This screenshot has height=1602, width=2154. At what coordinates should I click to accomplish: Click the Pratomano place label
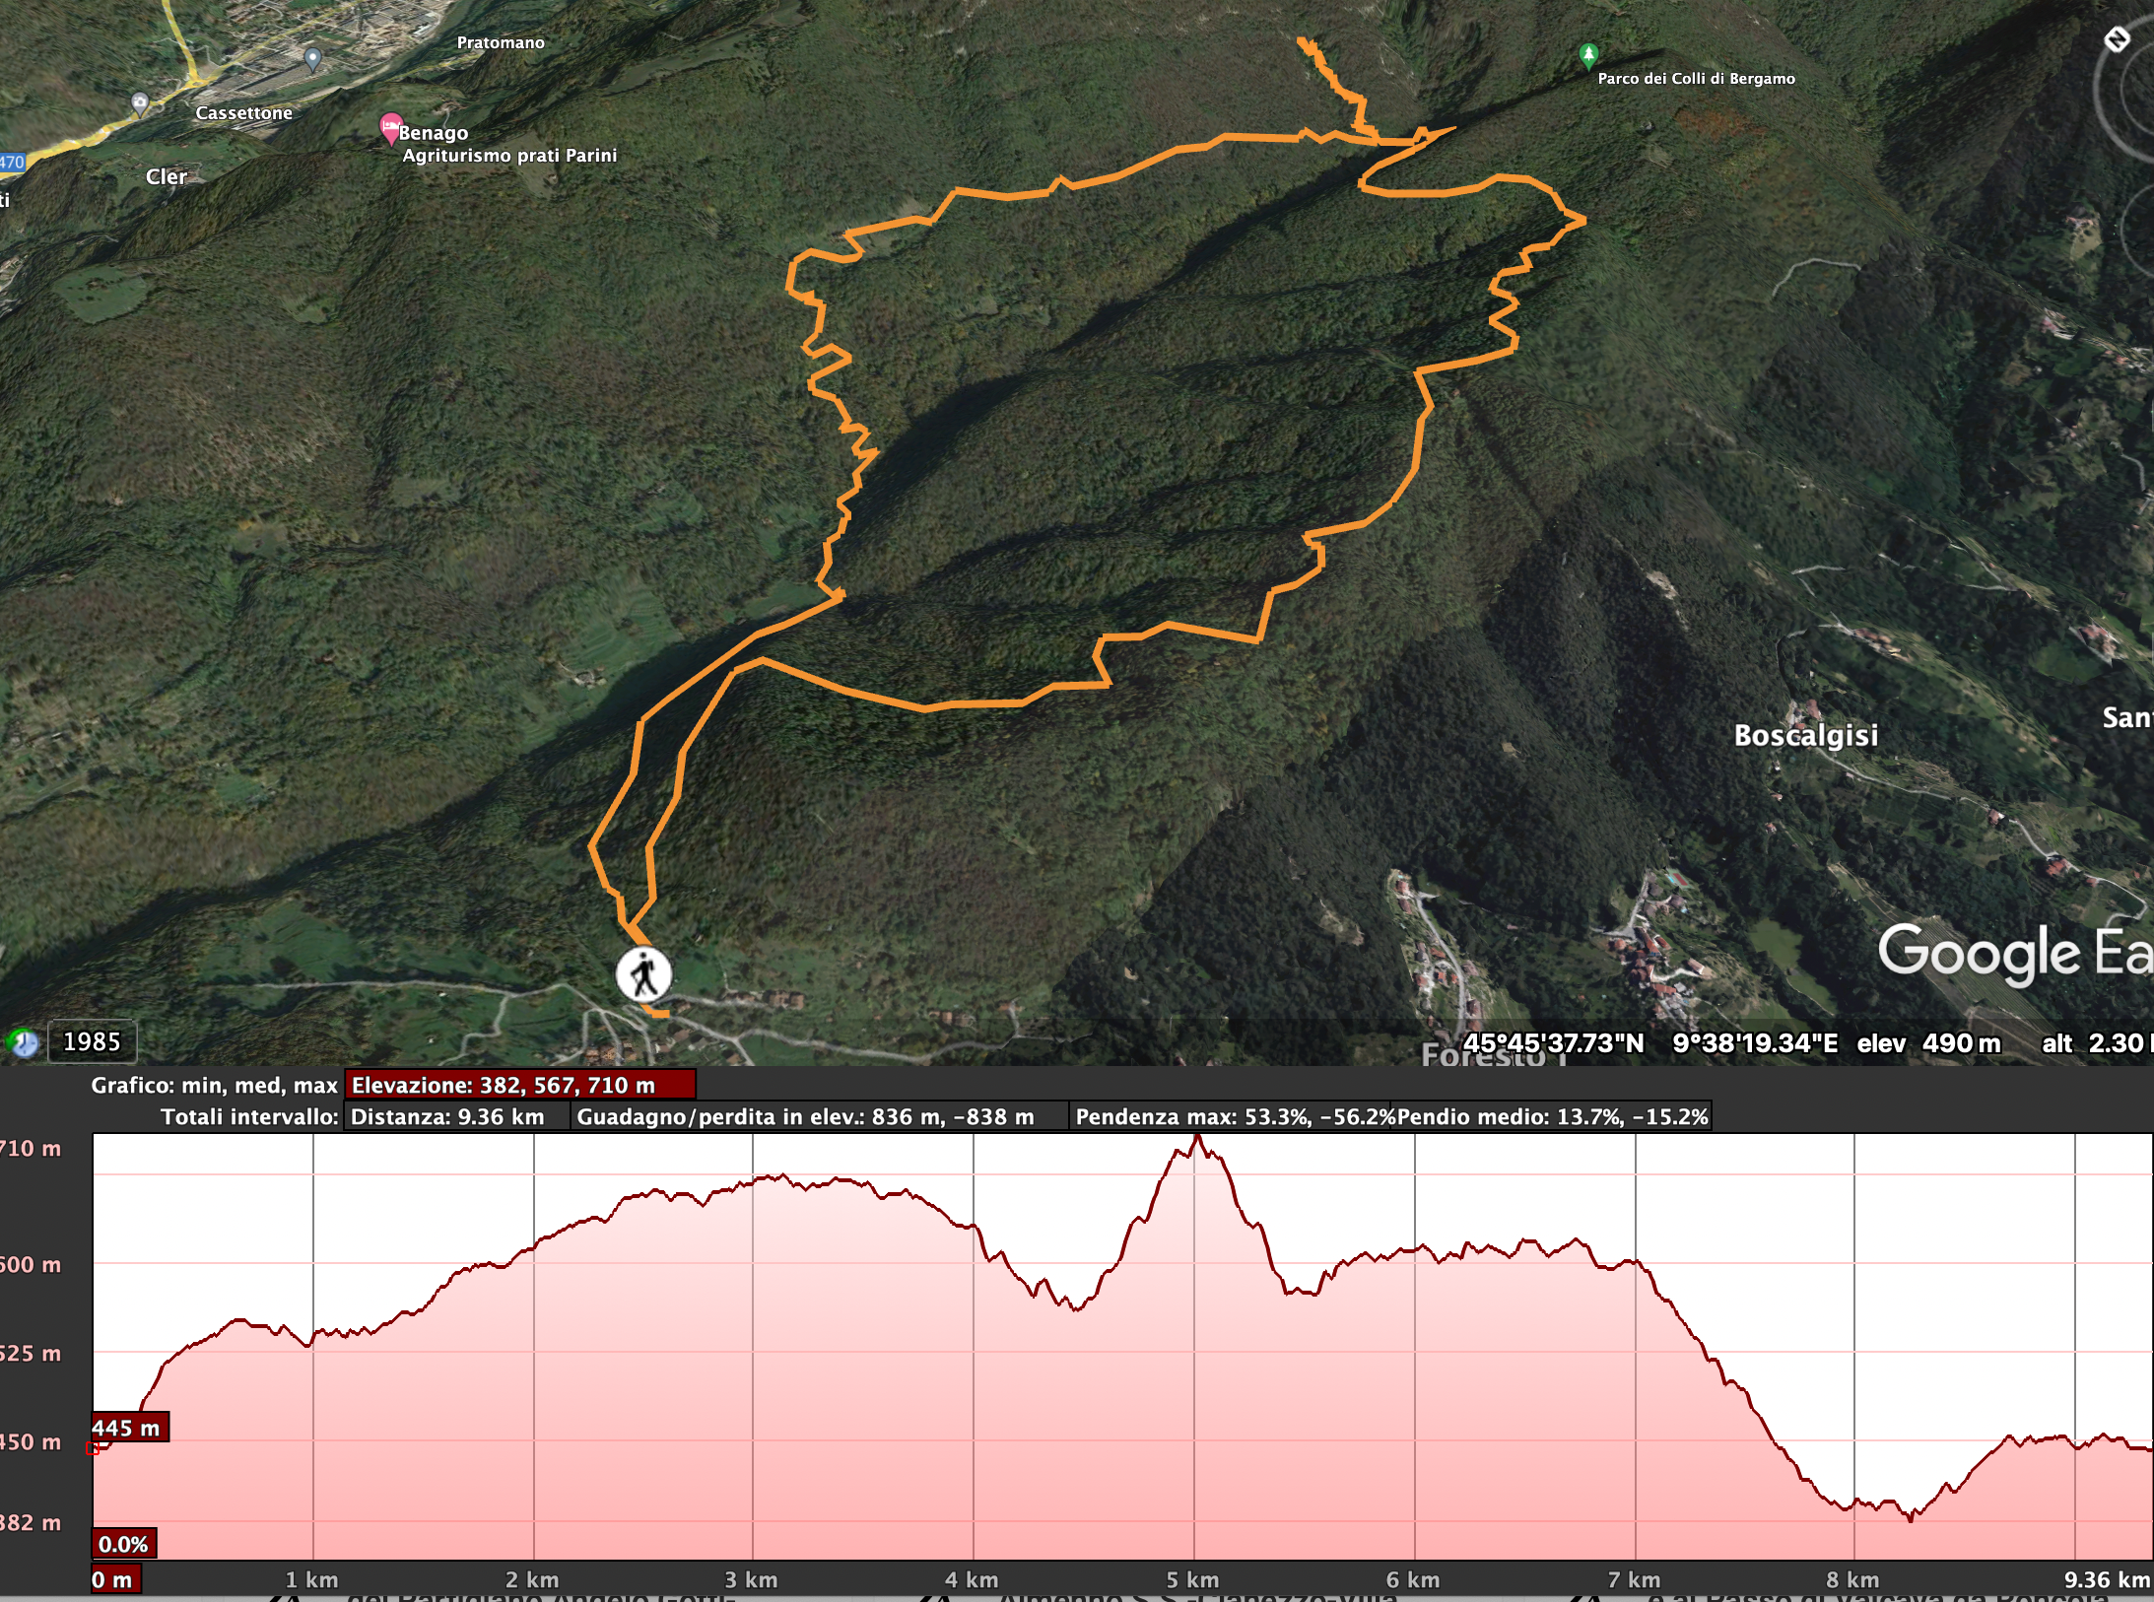point(501,42)
